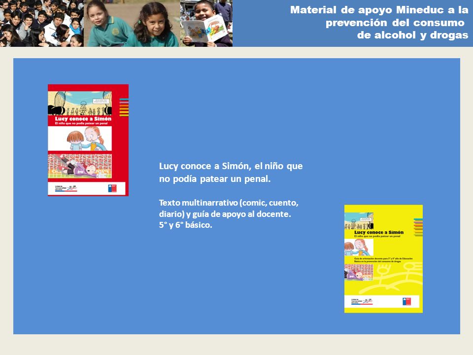The image size is (473, 355).
Task: Click the red Lucy conoce a Simón book cover
Action: coord(88,140)
